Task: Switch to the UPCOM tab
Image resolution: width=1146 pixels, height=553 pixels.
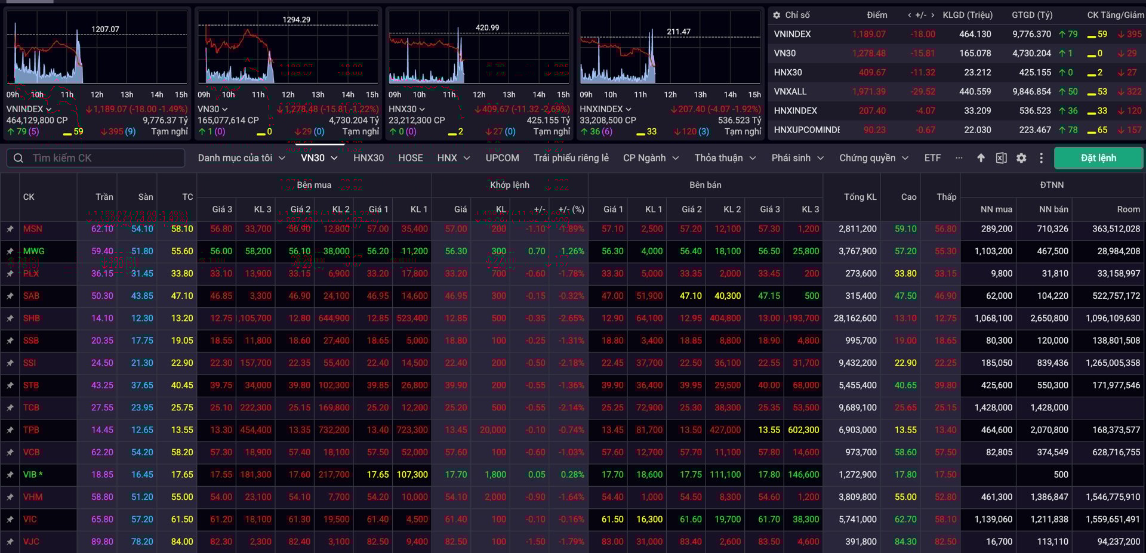Action: [x=501, y=157]
